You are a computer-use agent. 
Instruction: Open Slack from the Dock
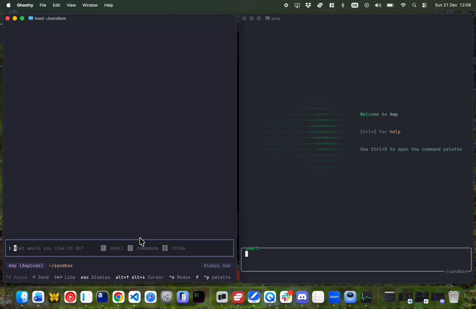286,297
